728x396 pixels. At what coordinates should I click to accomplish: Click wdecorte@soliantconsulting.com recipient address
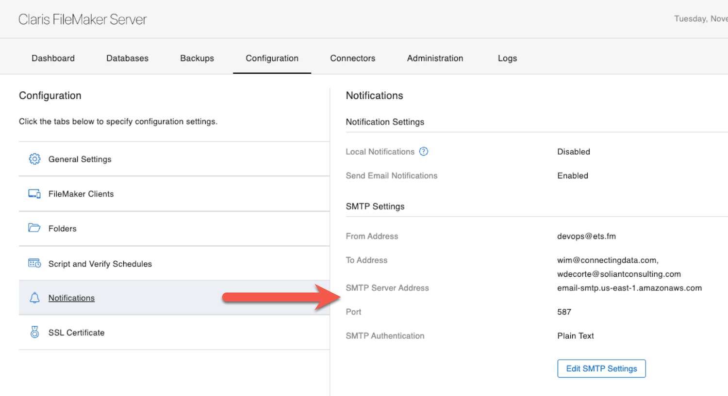click(x=619, y=274)
